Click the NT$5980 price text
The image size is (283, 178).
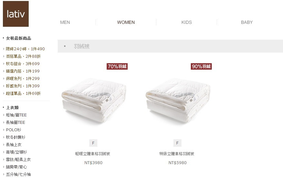pos(177,163)
